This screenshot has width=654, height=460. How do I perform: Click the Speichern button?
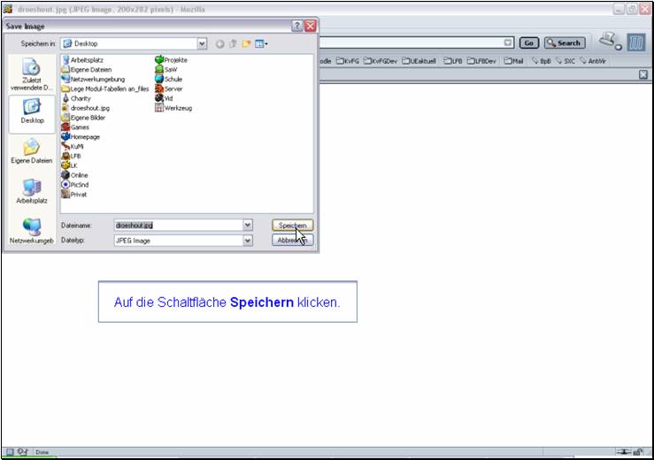pyautogui.click(x=292, y=226)
